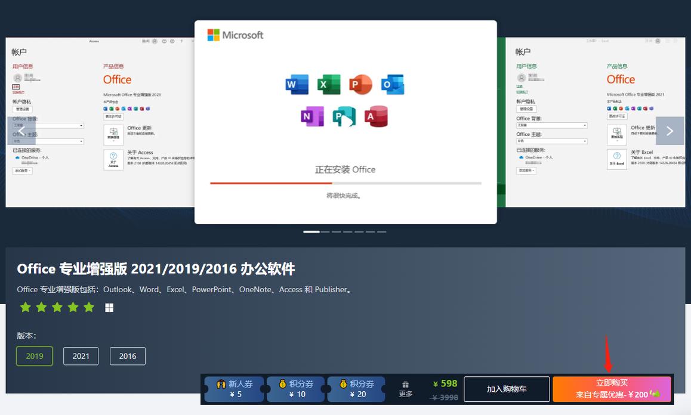
Task: Show the previous carousel slide
Action: click(x=21, y=131)
